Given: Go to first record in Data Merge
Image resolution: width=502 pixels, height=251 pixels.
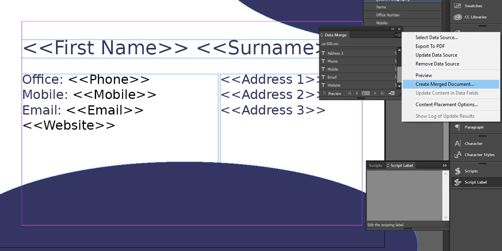Looking at the screenshot, I should pyautogui.click(x=350, y=93).
